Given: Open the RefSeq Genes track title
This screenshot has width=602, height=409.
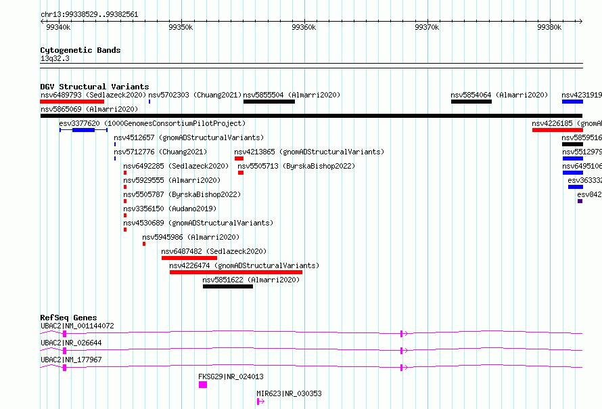Looking at the screenshot, I should pos(68,318).
